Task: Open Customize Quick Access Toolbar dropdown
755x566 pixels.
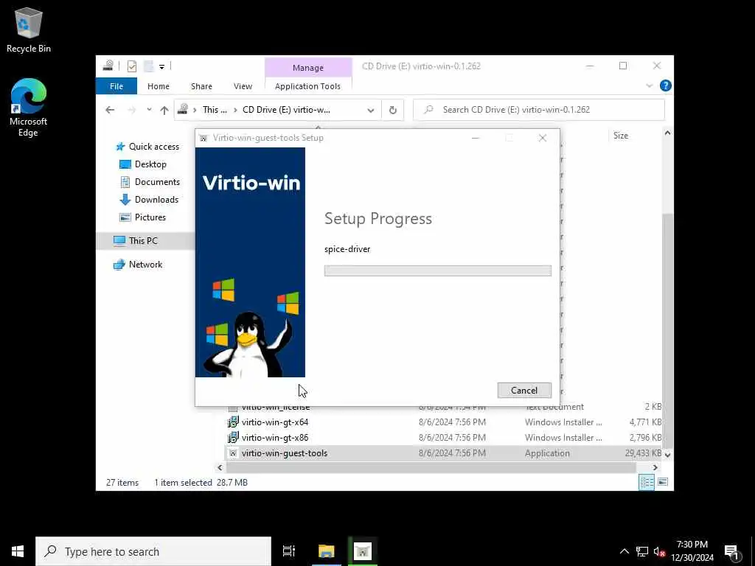Action: point(161,66)
